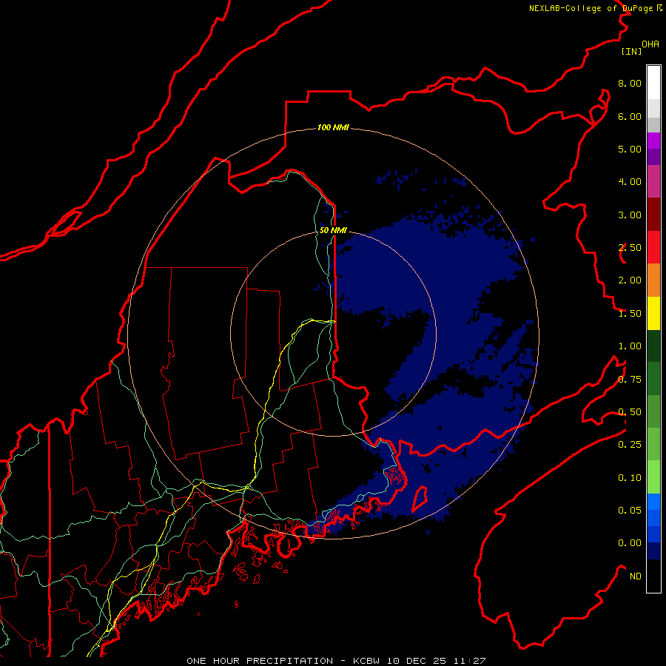Screen dimensions: 666x666
Task: Select the 0.00 legend value
Action: coord(630,543)
